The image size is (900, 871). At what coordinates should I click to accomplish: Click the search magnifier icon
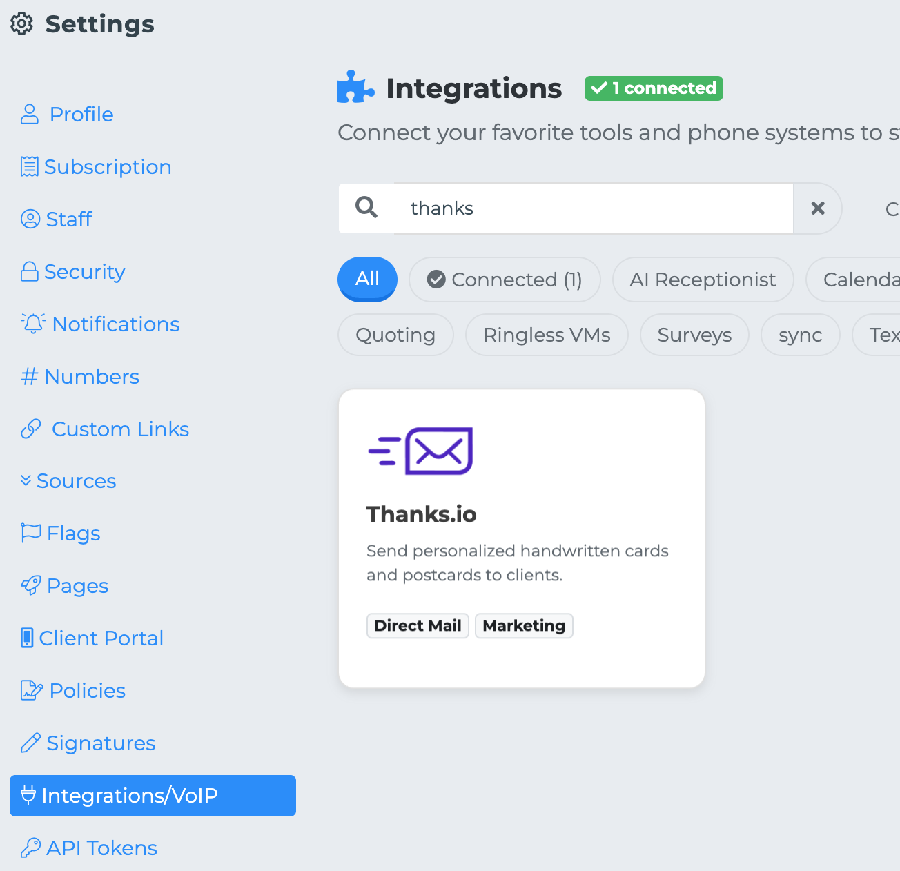click(x=366, y=208)
